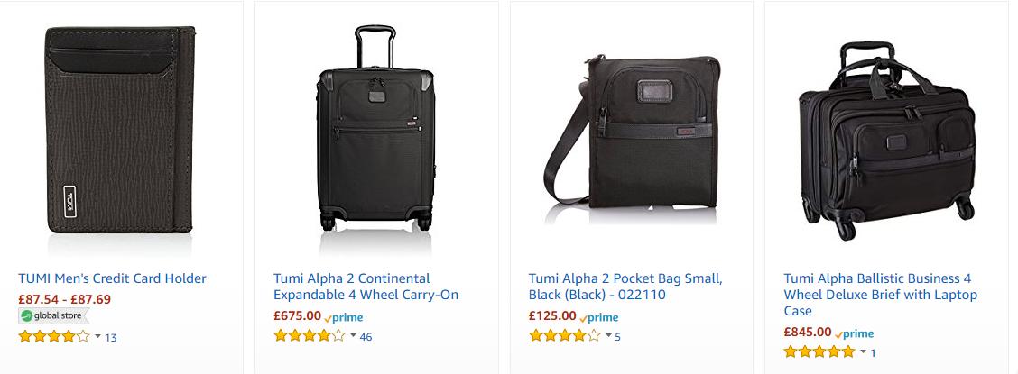Open the 4 Wheel Deluxe Brief image
The image size is (1018, 374).
coord(887,141)
